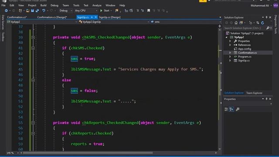This screenshot has width=279, height=157.
Task: Expand the Properties node in Solution Explorer
Action: (x=230, y=41)
